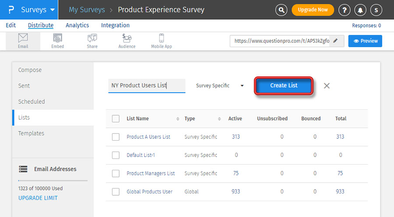Open the Templates sidebar item
The height and width of the screenshot is (217, 394).
pos(31,133)
